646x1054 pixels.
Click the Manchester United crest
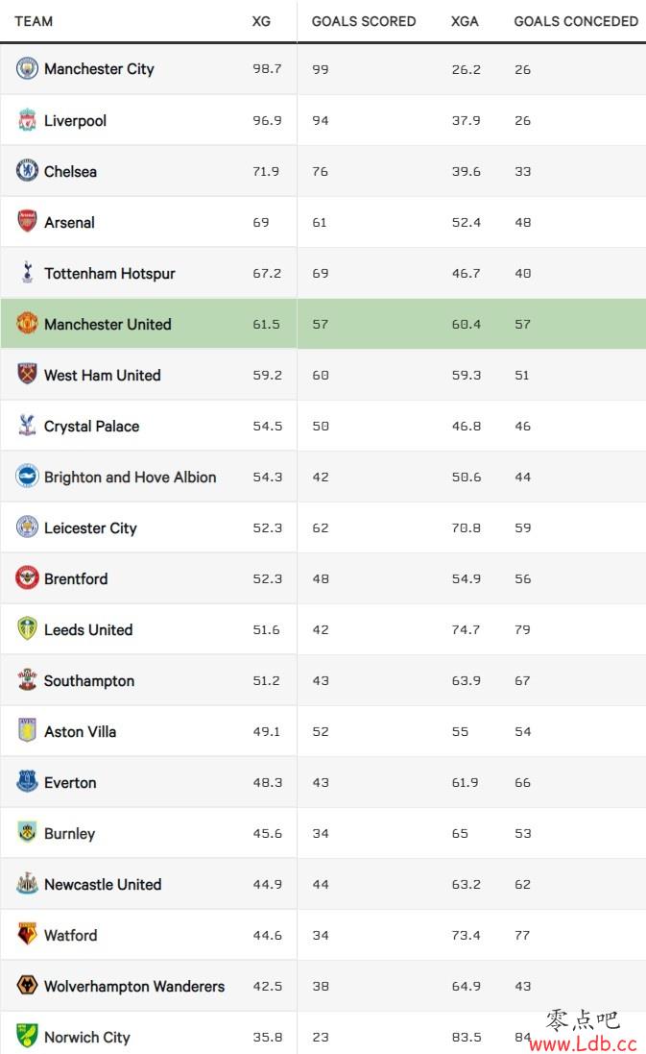(27, 324)
